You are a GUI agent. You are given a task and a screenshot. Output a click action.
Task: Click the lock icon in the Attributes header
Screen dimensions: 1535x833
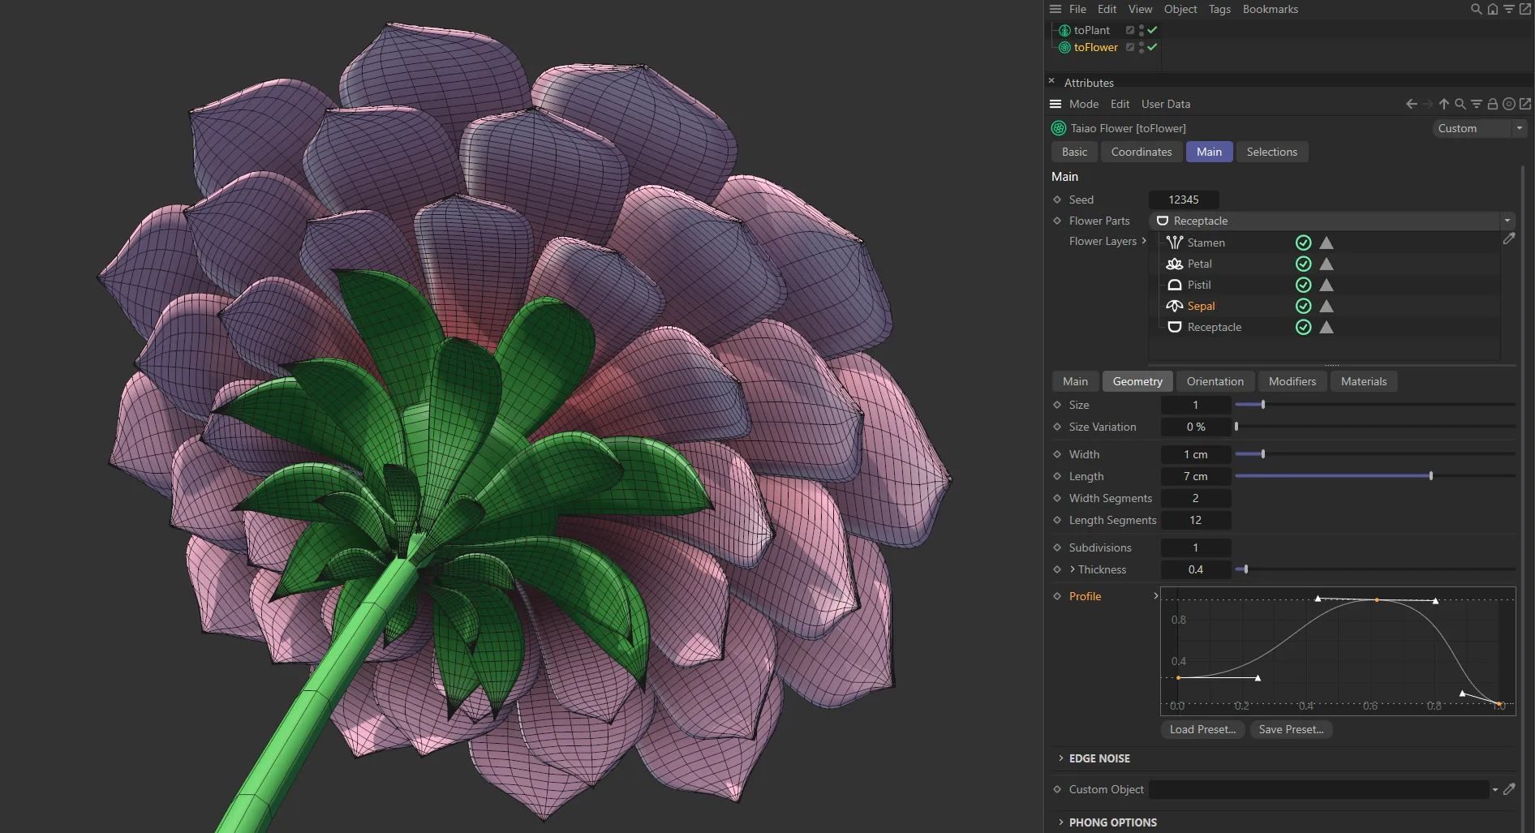[x=1493, y=104]
